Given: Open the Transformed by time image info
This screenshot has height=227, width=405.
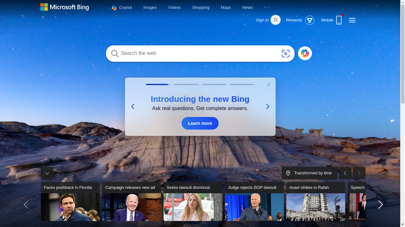Looking at the screenshot, I should click(309, 173).
